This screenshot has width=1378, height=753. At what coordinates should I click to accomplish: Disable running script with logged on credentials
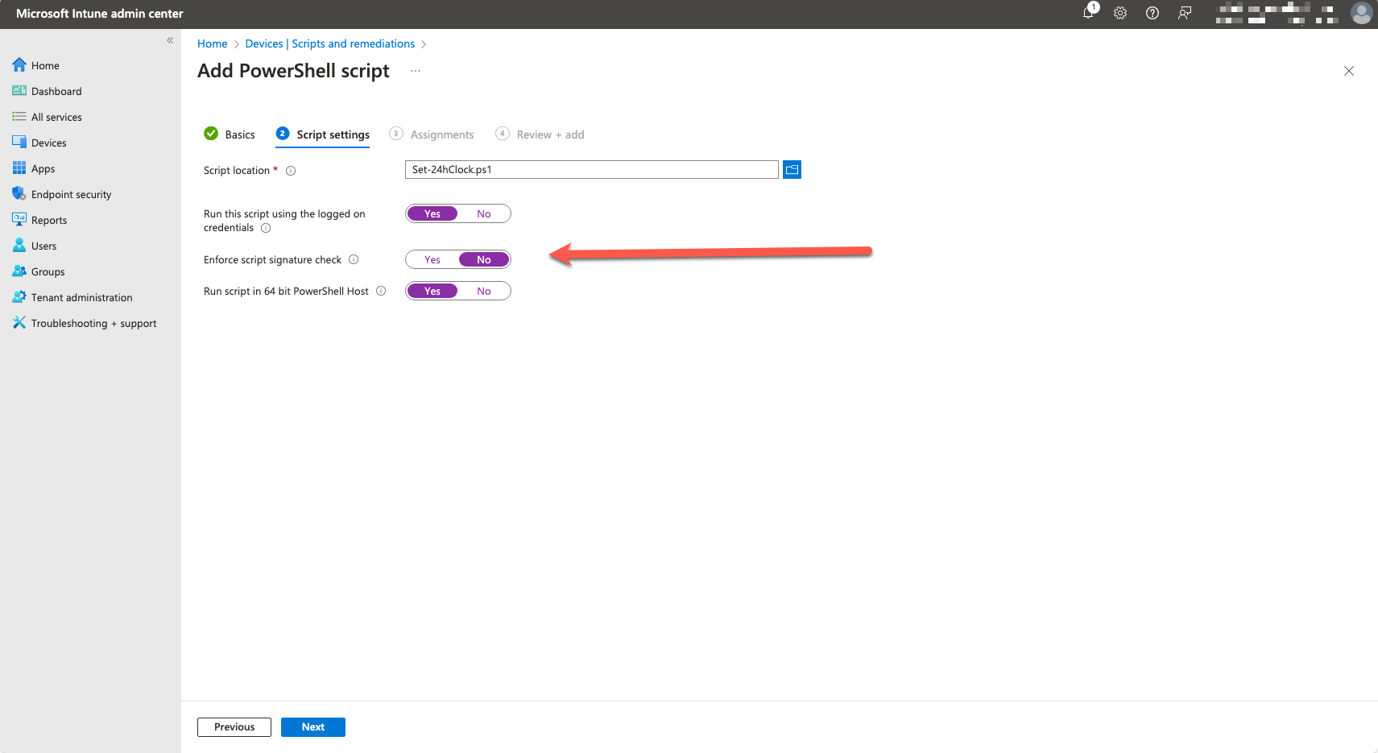[483, 213]
